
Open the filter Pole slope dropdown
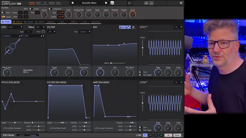85,32
